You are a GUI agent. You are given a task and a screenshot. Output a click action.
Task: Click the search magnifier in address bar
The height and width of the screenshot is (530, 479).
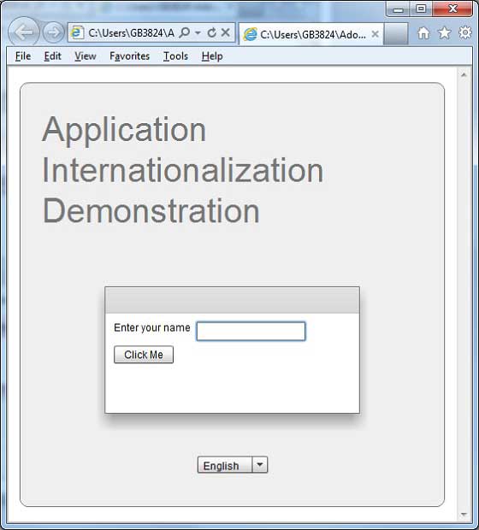[x=185, y=32]
